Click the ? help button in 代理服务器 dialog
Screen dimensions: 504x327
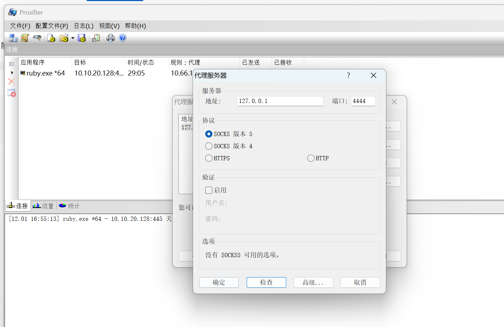click(348, 76)
